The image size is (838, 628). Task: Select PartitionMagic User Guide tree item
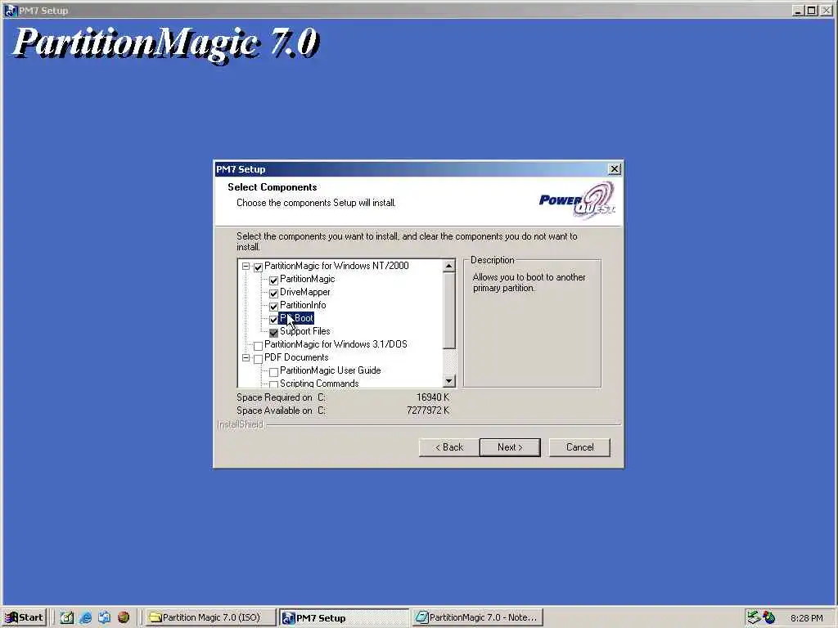coord(331,370)
